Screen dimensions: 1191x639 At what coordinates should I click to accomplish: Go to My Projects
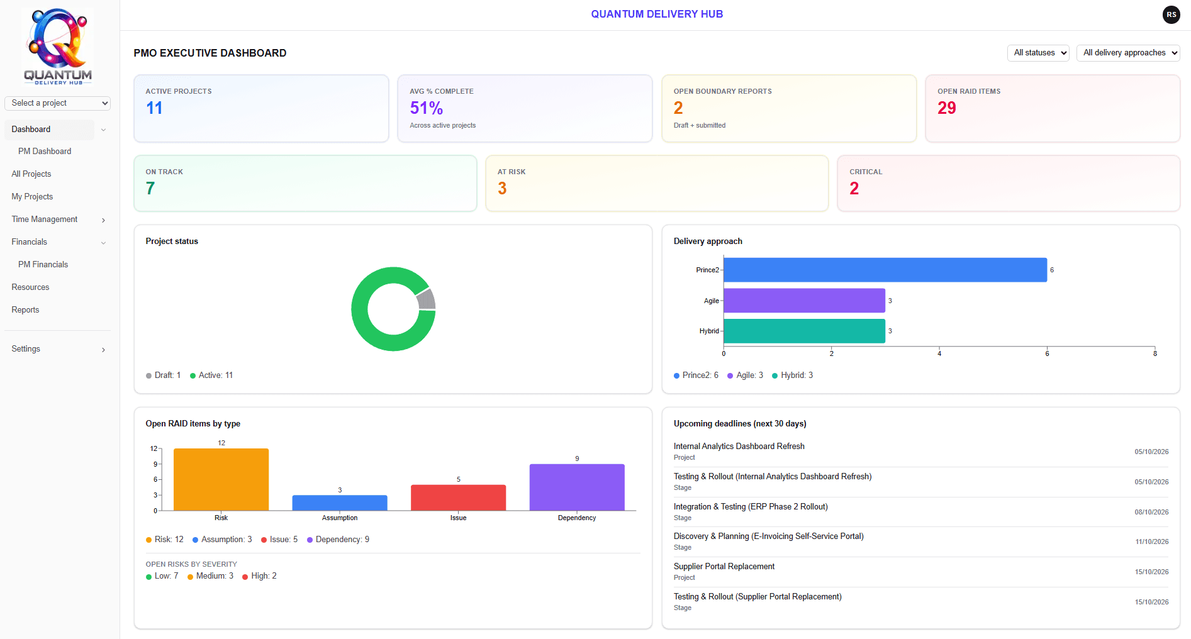coord(32,197)
